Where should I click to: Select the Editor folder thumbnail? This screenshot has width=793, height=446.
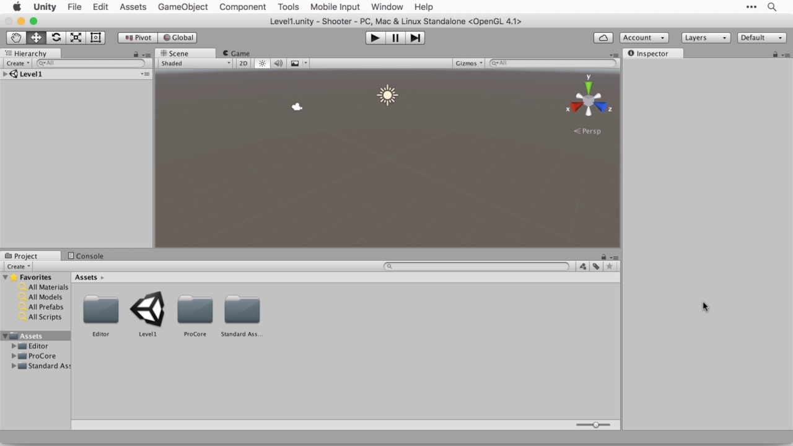pos(101,310)
